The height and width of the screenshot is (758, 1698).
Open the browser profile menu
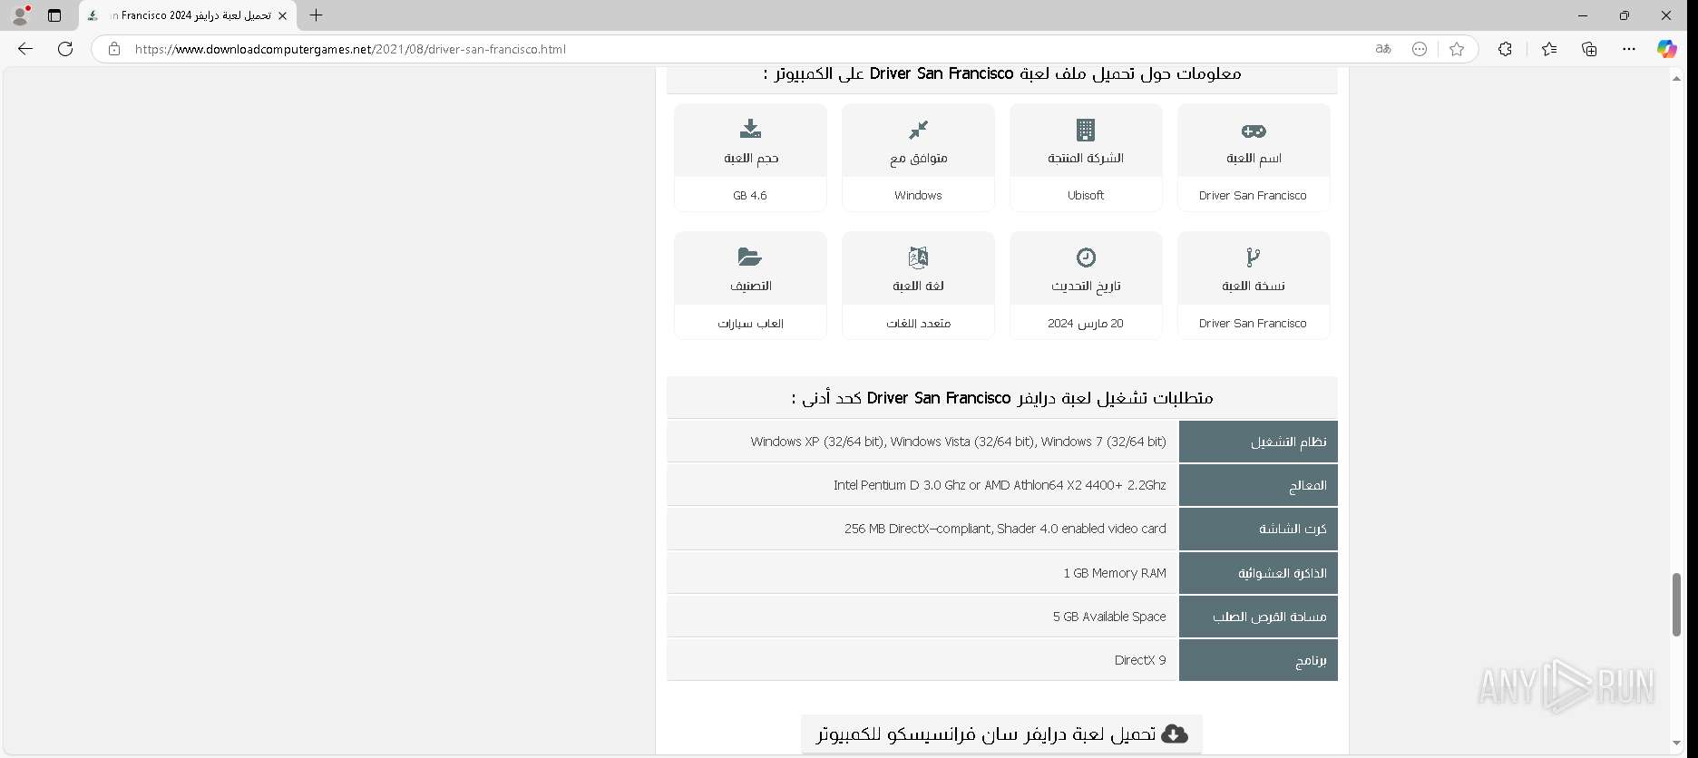[20, 15]
